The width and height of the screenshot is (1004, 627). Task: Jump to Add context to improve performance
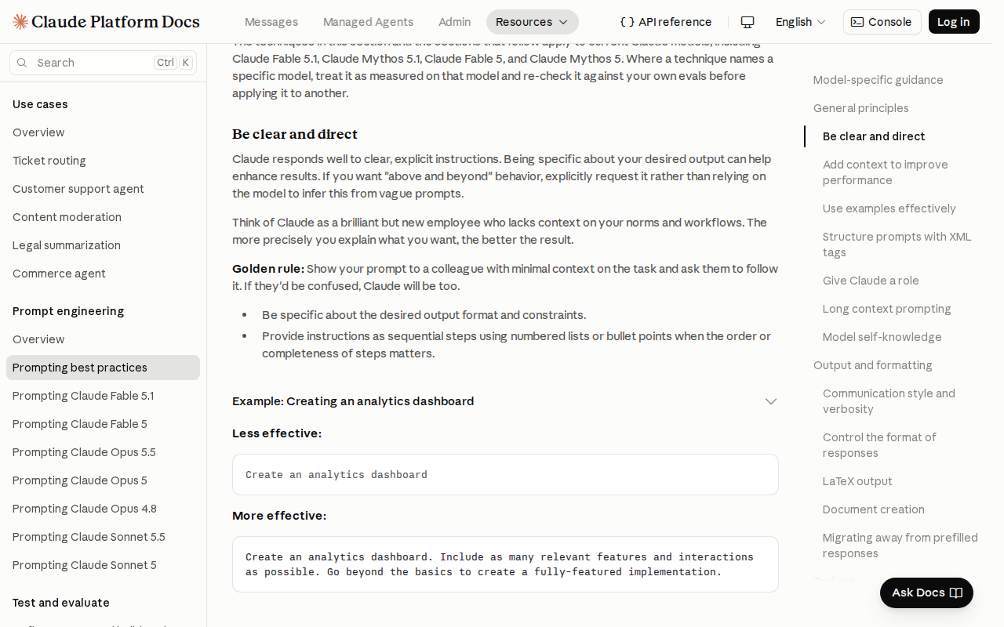[x=886, y=172]
